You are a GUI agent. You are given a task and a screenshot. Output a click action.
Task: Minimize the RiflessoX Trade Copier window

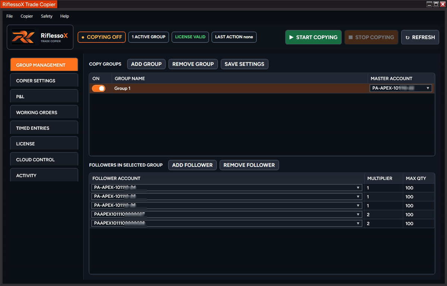pos(429,4)
